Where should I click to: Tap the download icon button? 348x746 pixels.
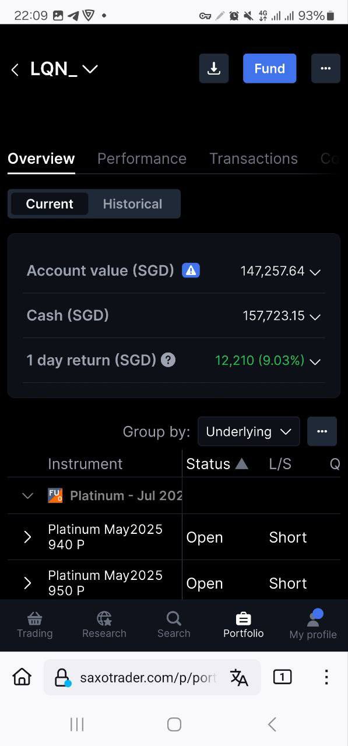(214, 69)
